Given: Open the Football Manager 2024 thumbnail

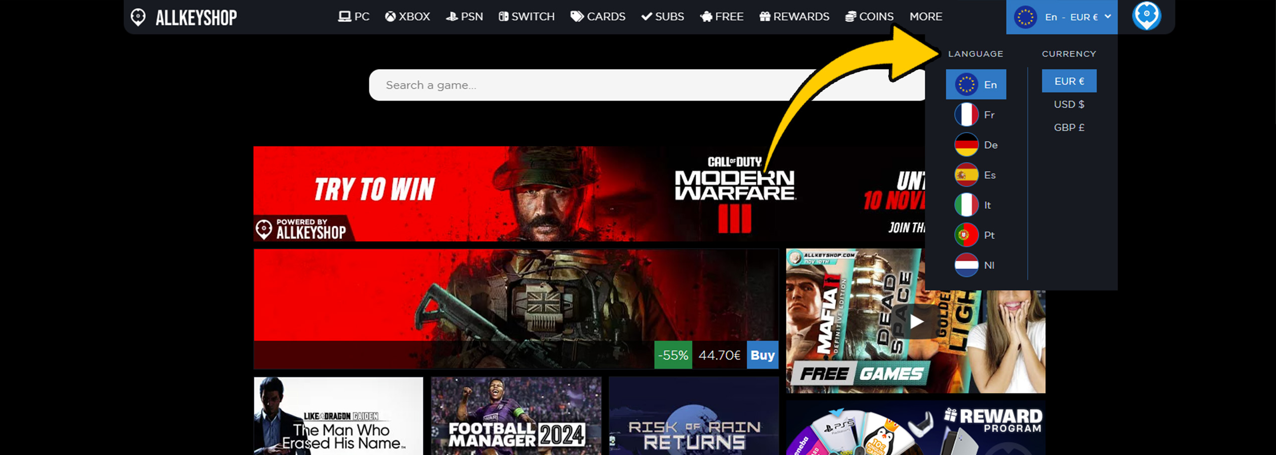Looking at the screenshot, I should 516,415.
